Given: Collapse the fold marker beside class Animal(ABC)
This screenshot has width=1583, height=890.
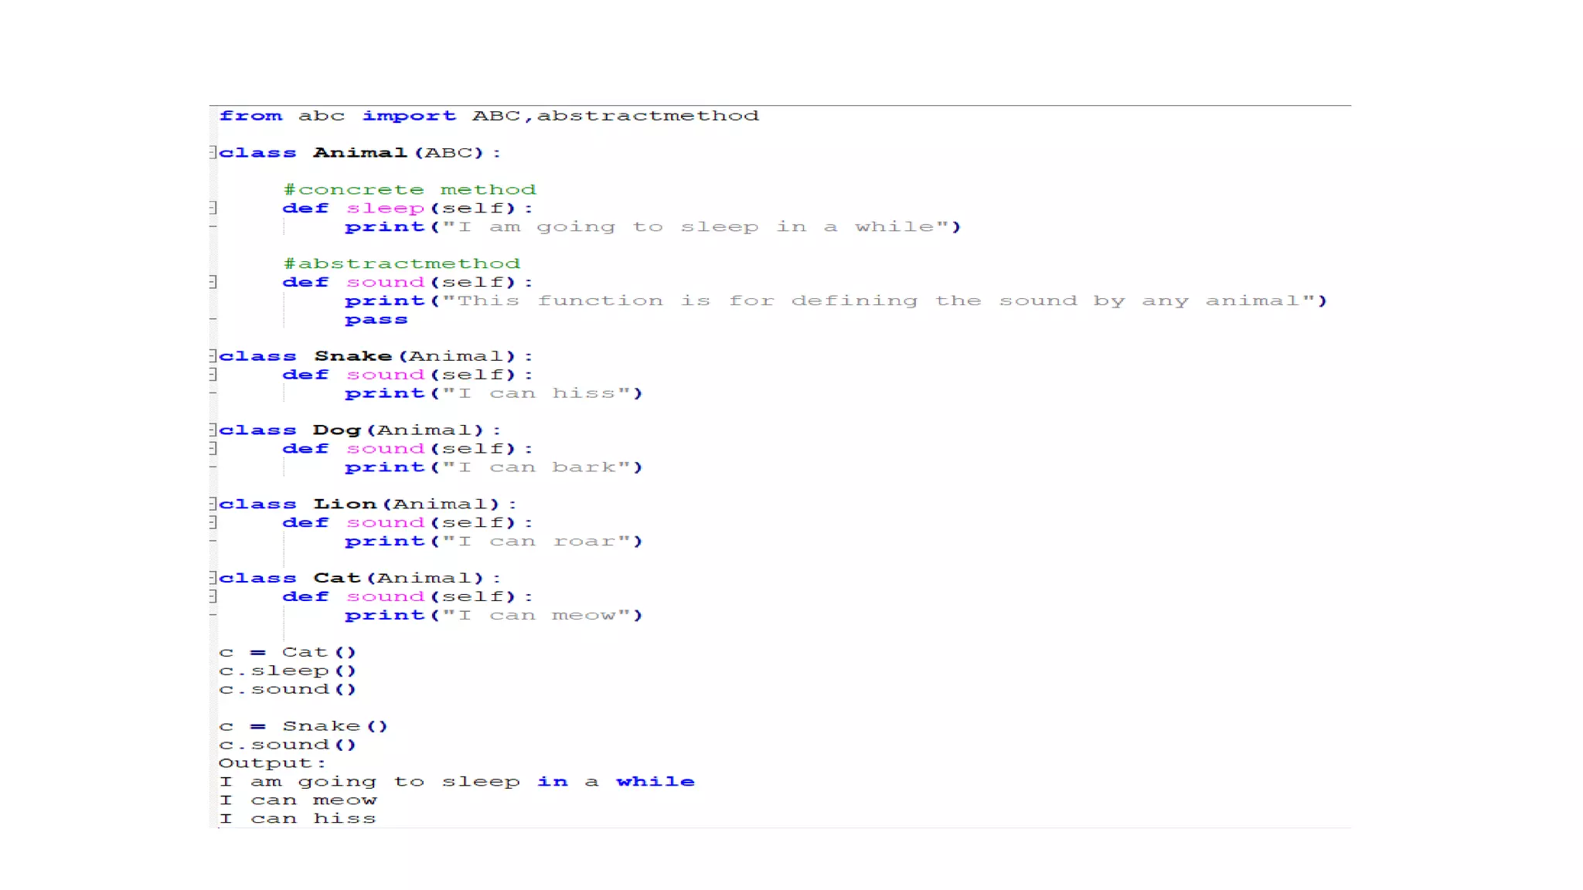Looking at the screenshot, I should point(213,152).
